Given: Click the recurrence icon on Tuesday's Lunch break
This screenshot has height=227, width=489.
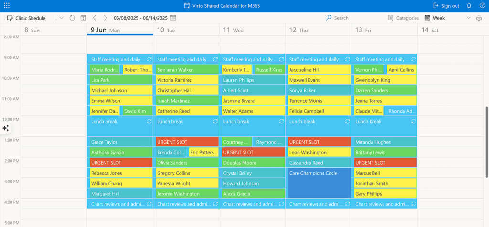Looking at the screenshot, I should click(x=215, y=121).
